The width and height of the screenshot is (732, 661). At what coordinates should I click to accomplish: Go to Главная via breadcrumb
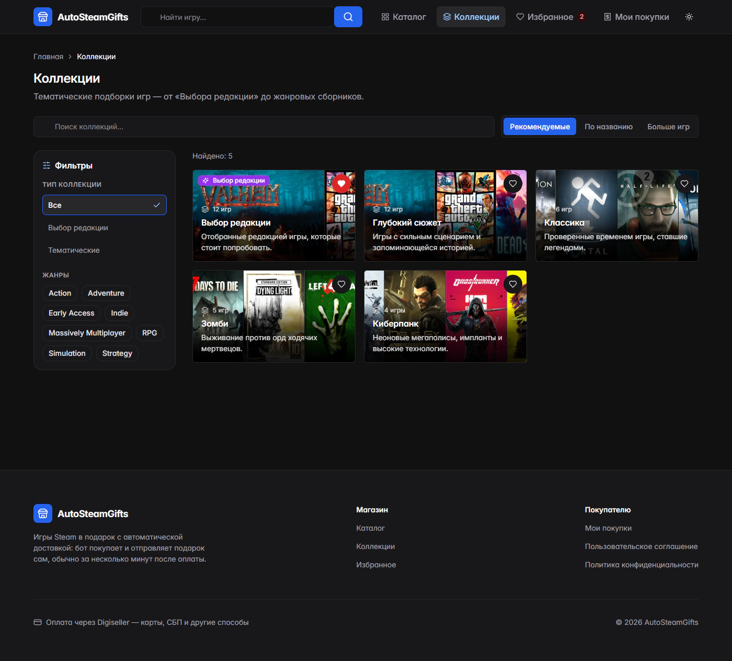(x=48, y=57)
